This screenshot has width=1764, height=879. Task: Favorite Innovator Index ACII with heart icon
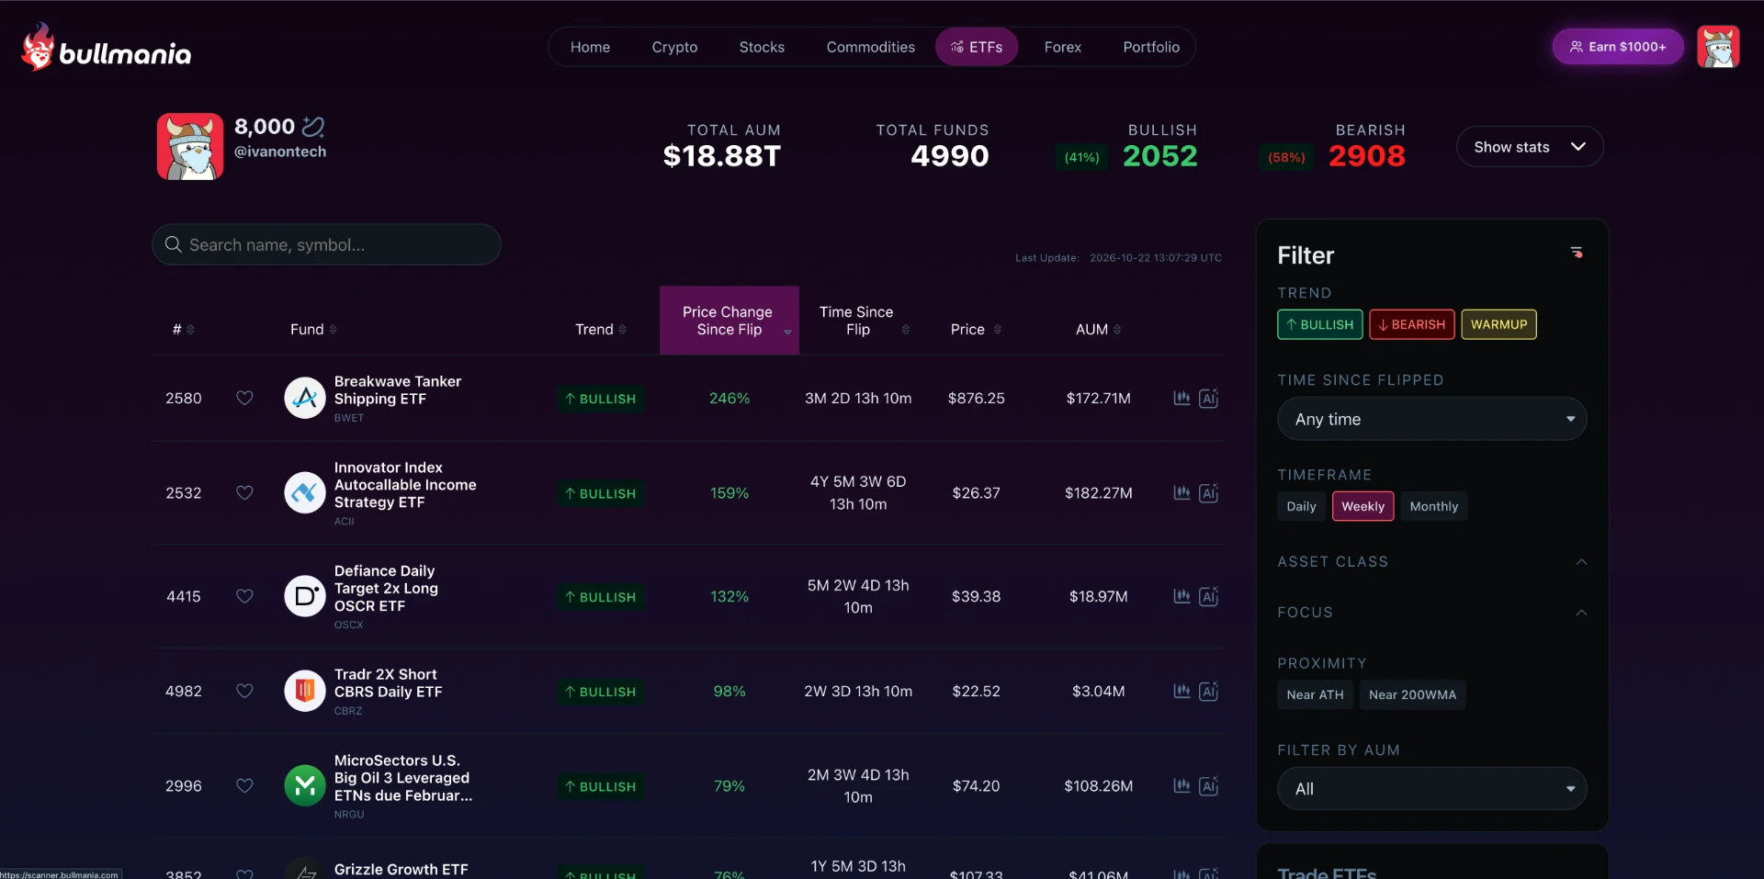click(x=244, y=492)
